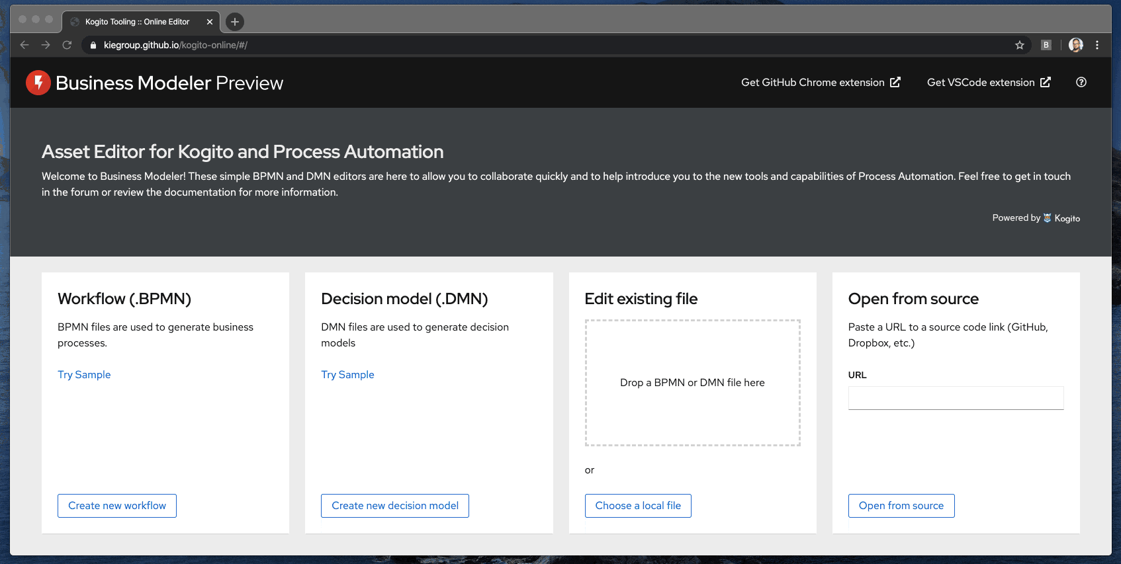The width and height of the screenshot is (1121, 564).
Task: Click Try Sample under Decision model (.DMN)
Action: (347, 375)
